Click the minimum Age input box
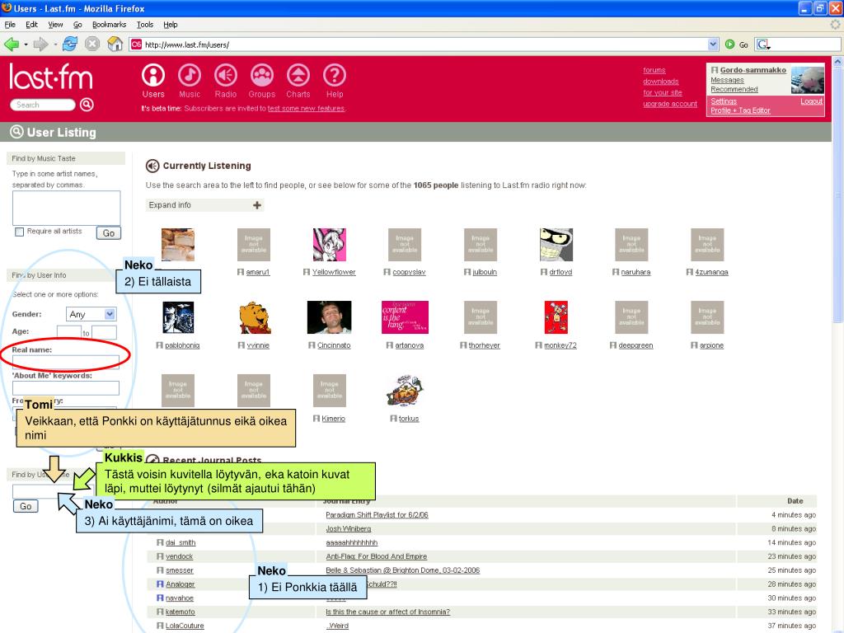The image size is (844, 633). click(69, 332)
